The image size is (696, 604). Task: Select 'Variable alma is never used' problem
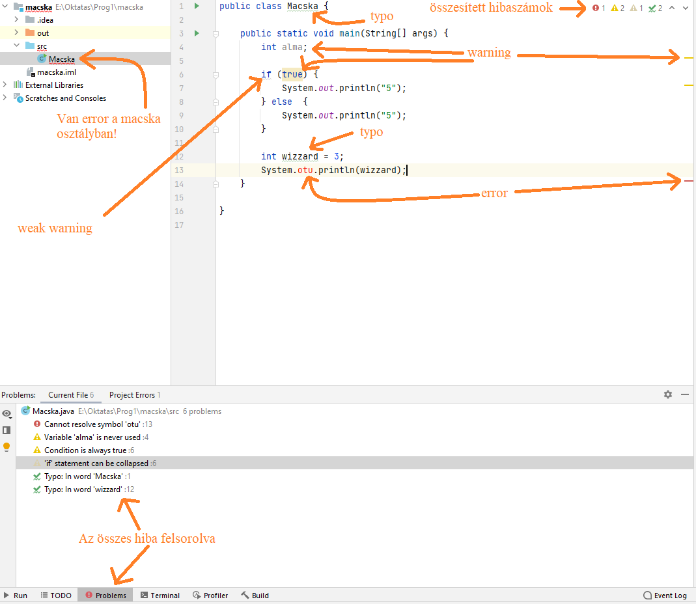pyautogui.click(x=355, y=437)
